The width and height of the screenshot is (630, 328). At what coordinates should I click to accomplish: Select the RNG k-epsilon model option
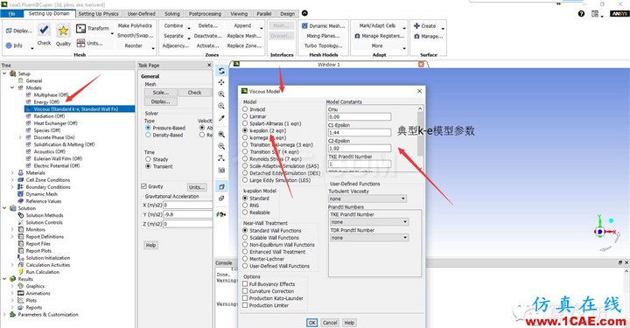tap(245, 206)
